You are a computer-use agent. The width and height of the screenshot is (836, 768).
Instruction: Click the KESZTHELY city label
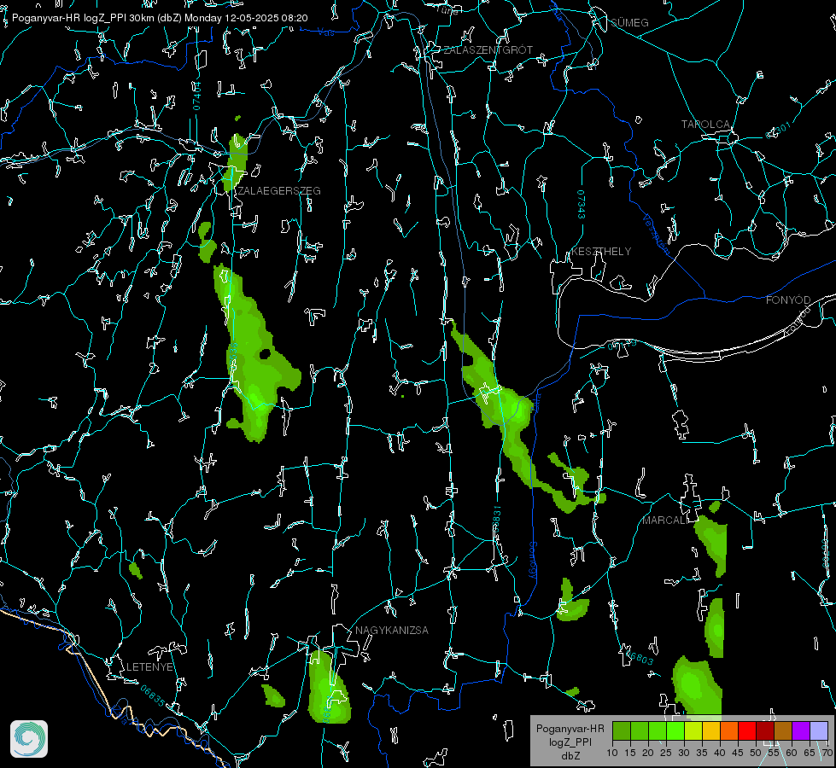601,251
